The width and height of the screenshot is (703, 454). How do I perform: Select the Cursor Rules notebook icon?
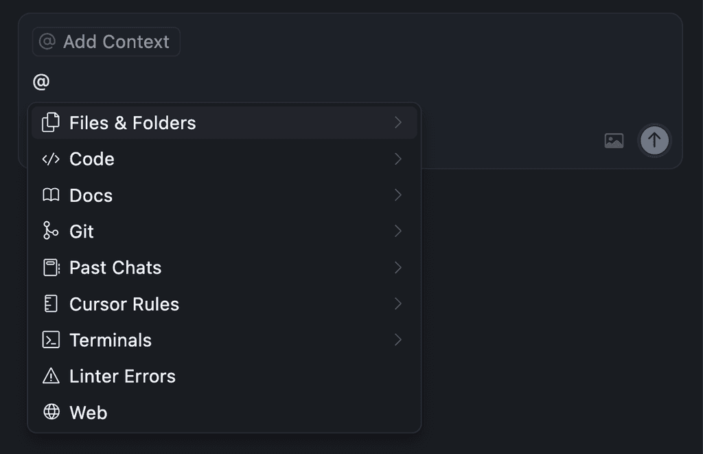[49, 304]
